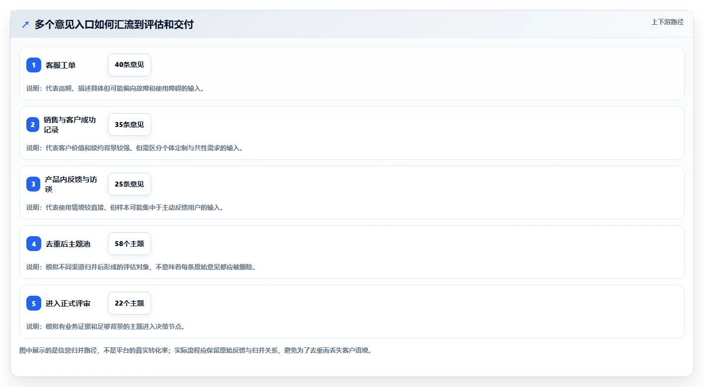
Task: Click the 客服工单 step label
Action: coord(61,65)
